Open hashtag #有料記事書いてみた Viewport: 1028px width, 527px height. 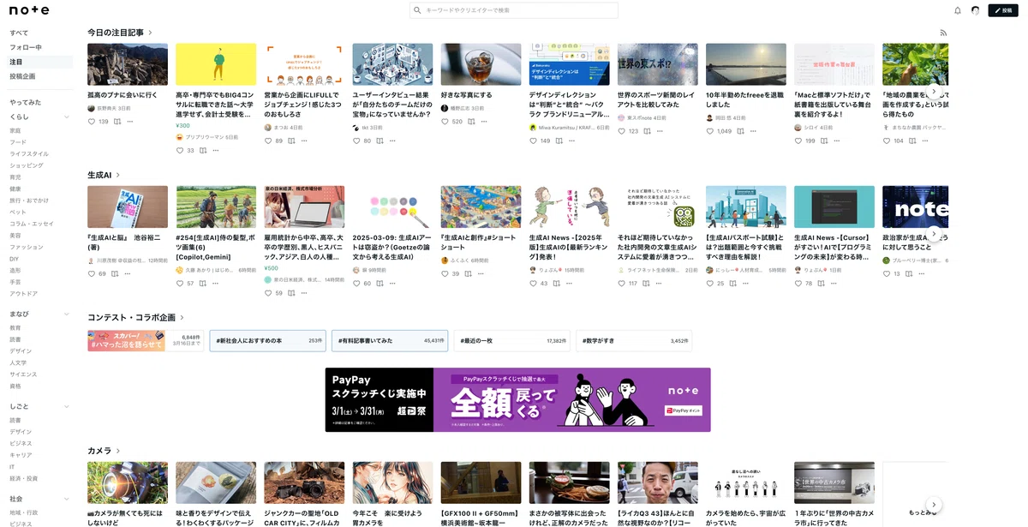[x=390, y=340]
